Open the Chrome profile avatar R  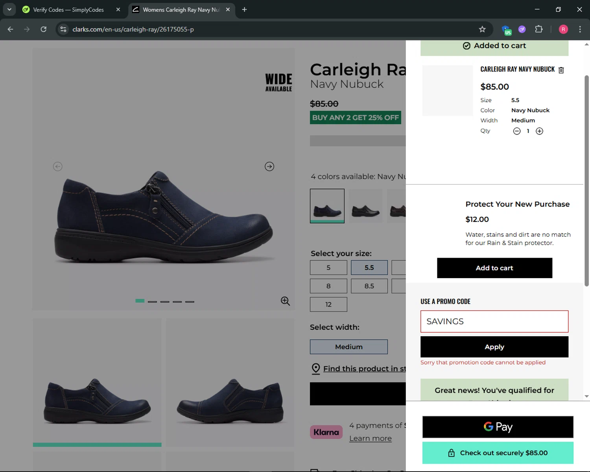[x=563, y=29]
